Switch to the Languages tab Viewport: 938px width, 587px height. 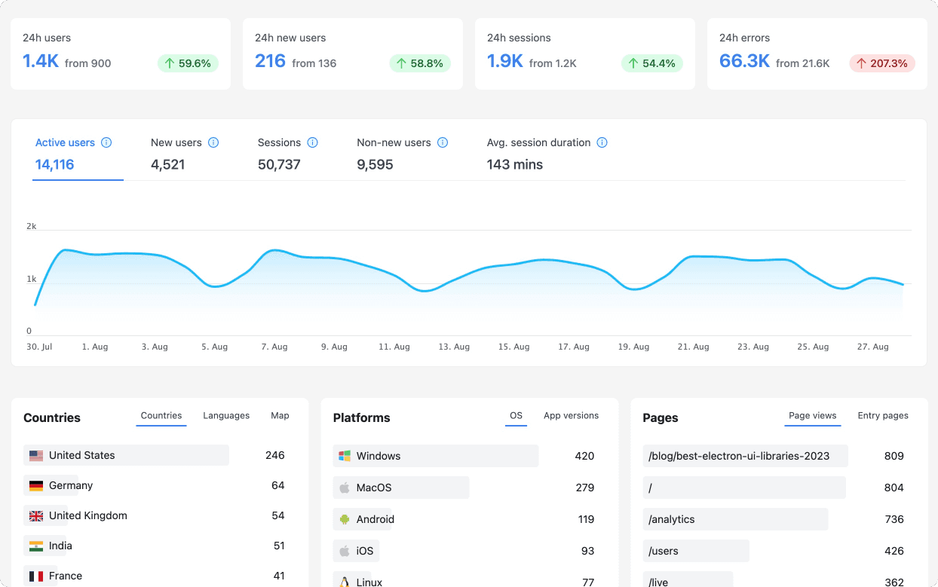pyautogui.click(x=226, y=416)
